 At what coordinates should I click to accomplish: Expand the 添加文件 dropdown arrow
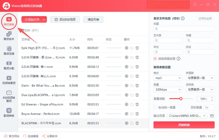[44, 19]
